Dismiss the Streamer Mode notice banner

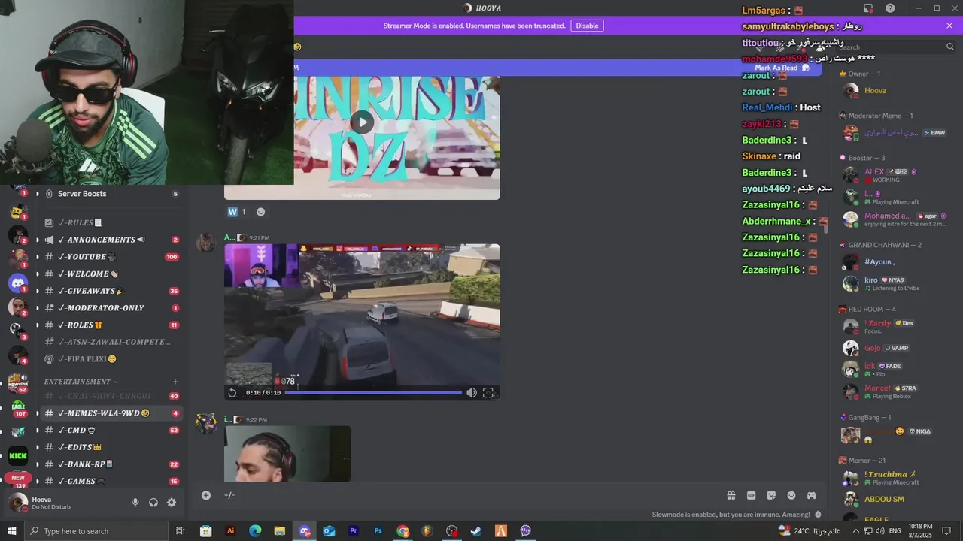pos(949,26)
